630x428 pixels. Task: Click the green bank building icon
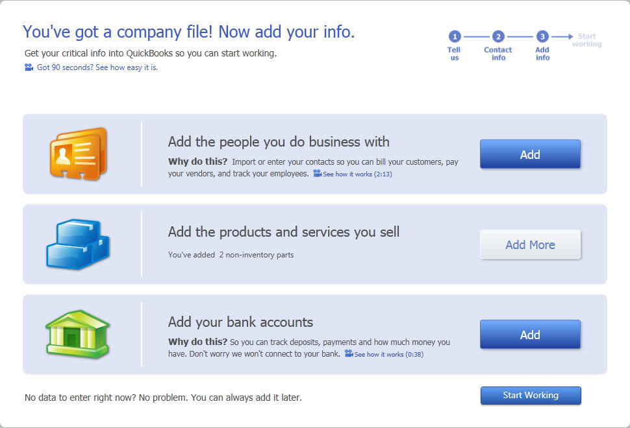(x=78, y=334)
